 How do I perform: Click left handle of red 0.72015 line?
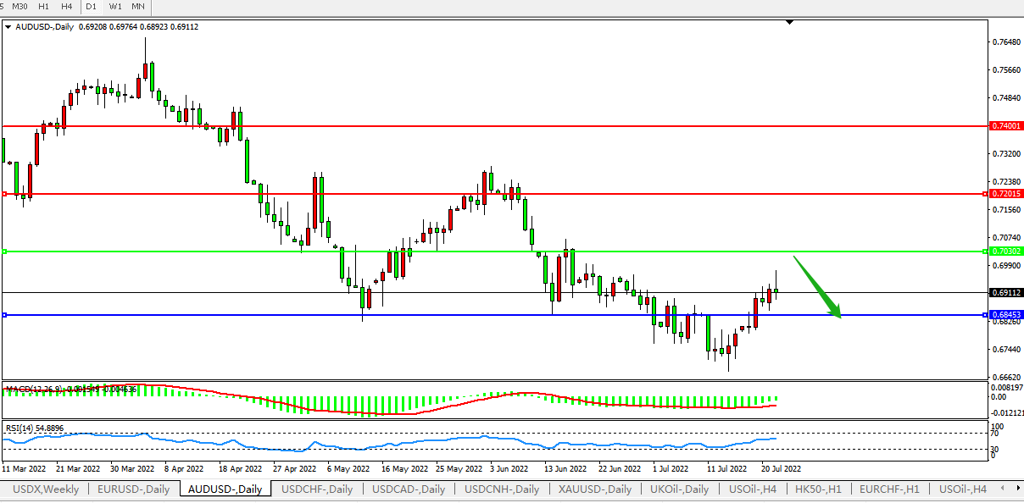[x=4, y=194]
